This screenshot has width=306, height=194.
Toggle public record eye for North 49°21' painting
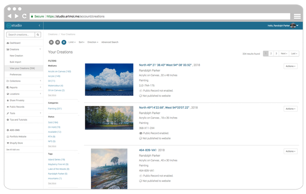[140, 91]
